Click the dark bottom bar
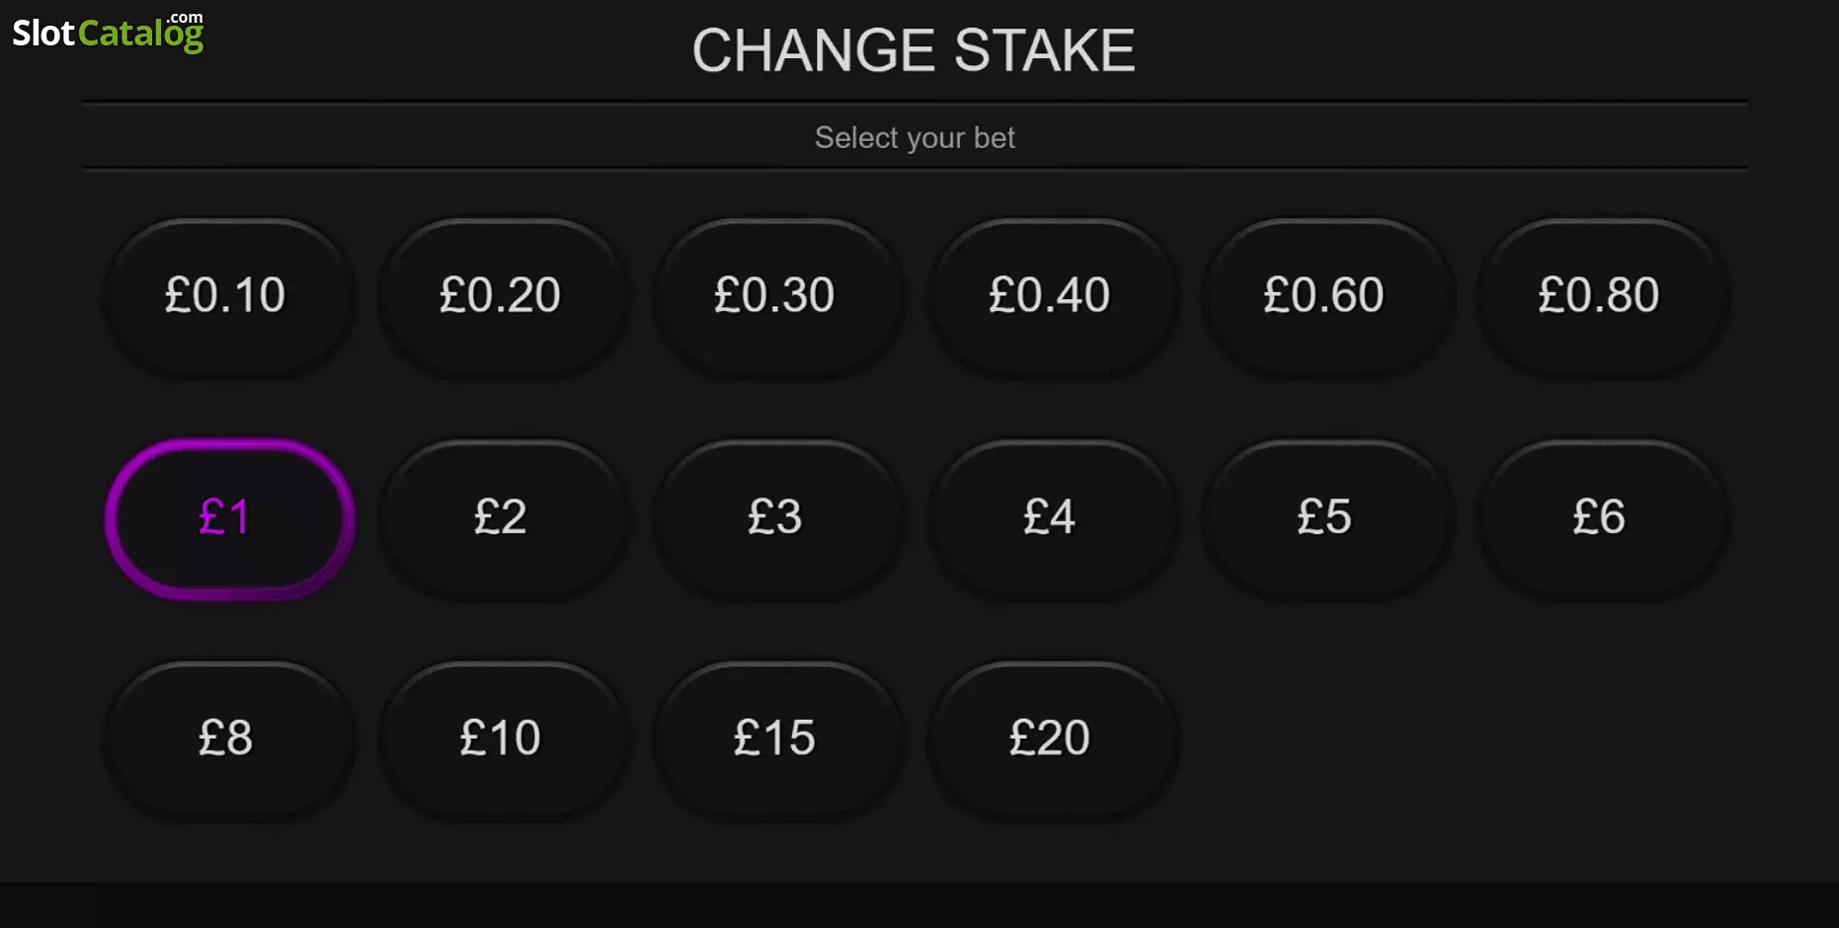Viewport: 1839px width, 928px height. 919,905
